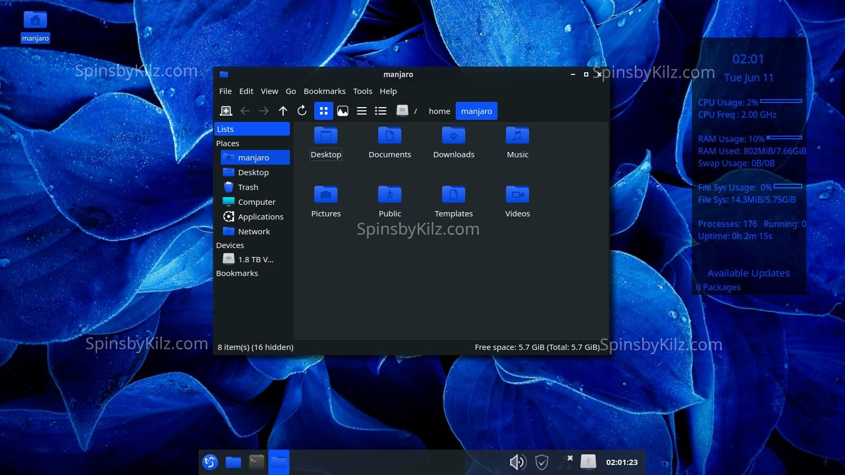
Task: Expand the Bookmarks section in sidebar
Action: point(237,273)
